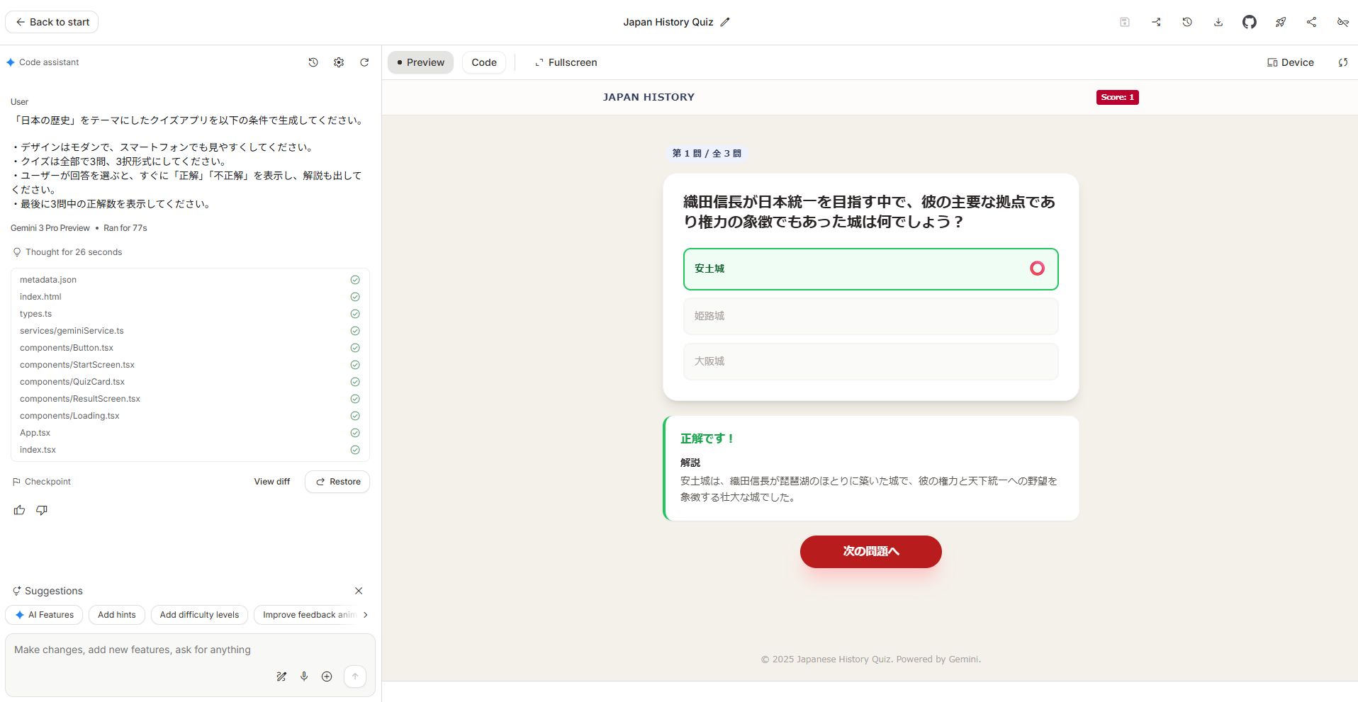Select the 姫路城 answer option
1358x702 pixels.
tap(870, 316)
